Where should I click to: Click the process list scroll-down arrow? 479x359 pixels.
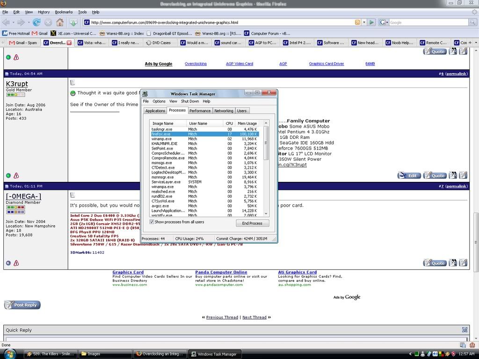click(266, 213)
